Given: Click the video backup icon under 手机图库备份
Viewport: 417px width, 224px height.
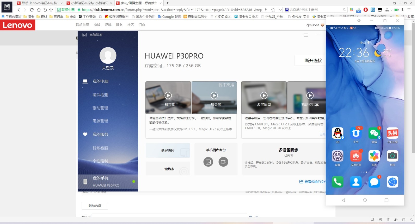Looking at the screenshot, I should 223,162.
